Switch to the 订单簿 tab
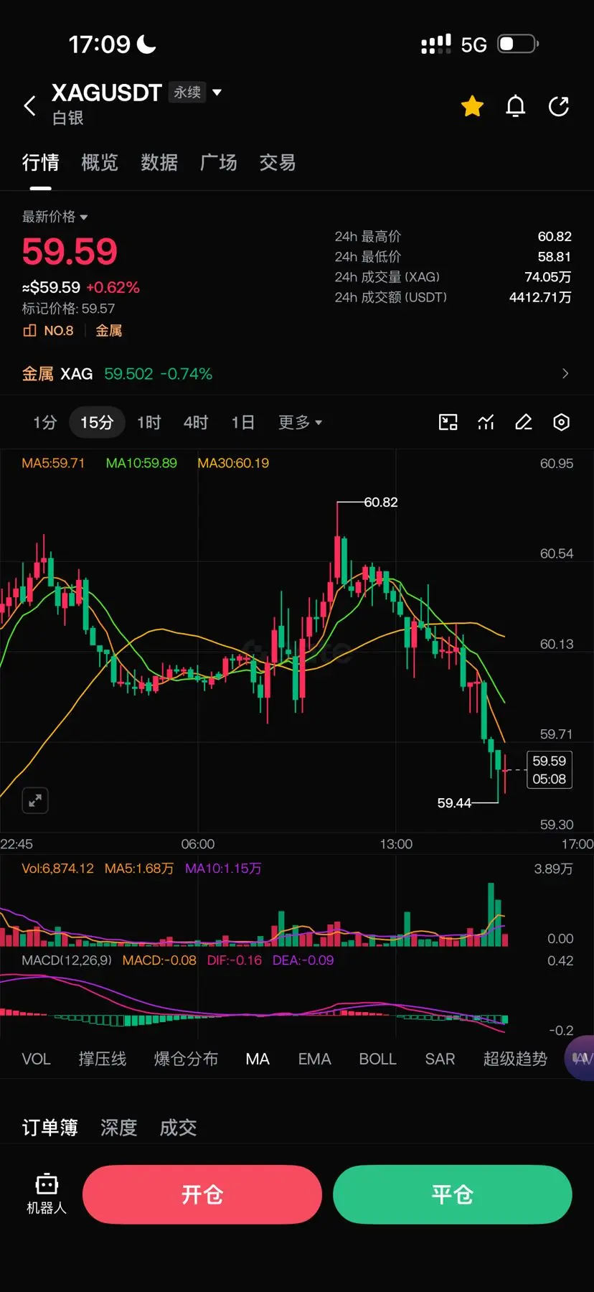 (49, 1128)
